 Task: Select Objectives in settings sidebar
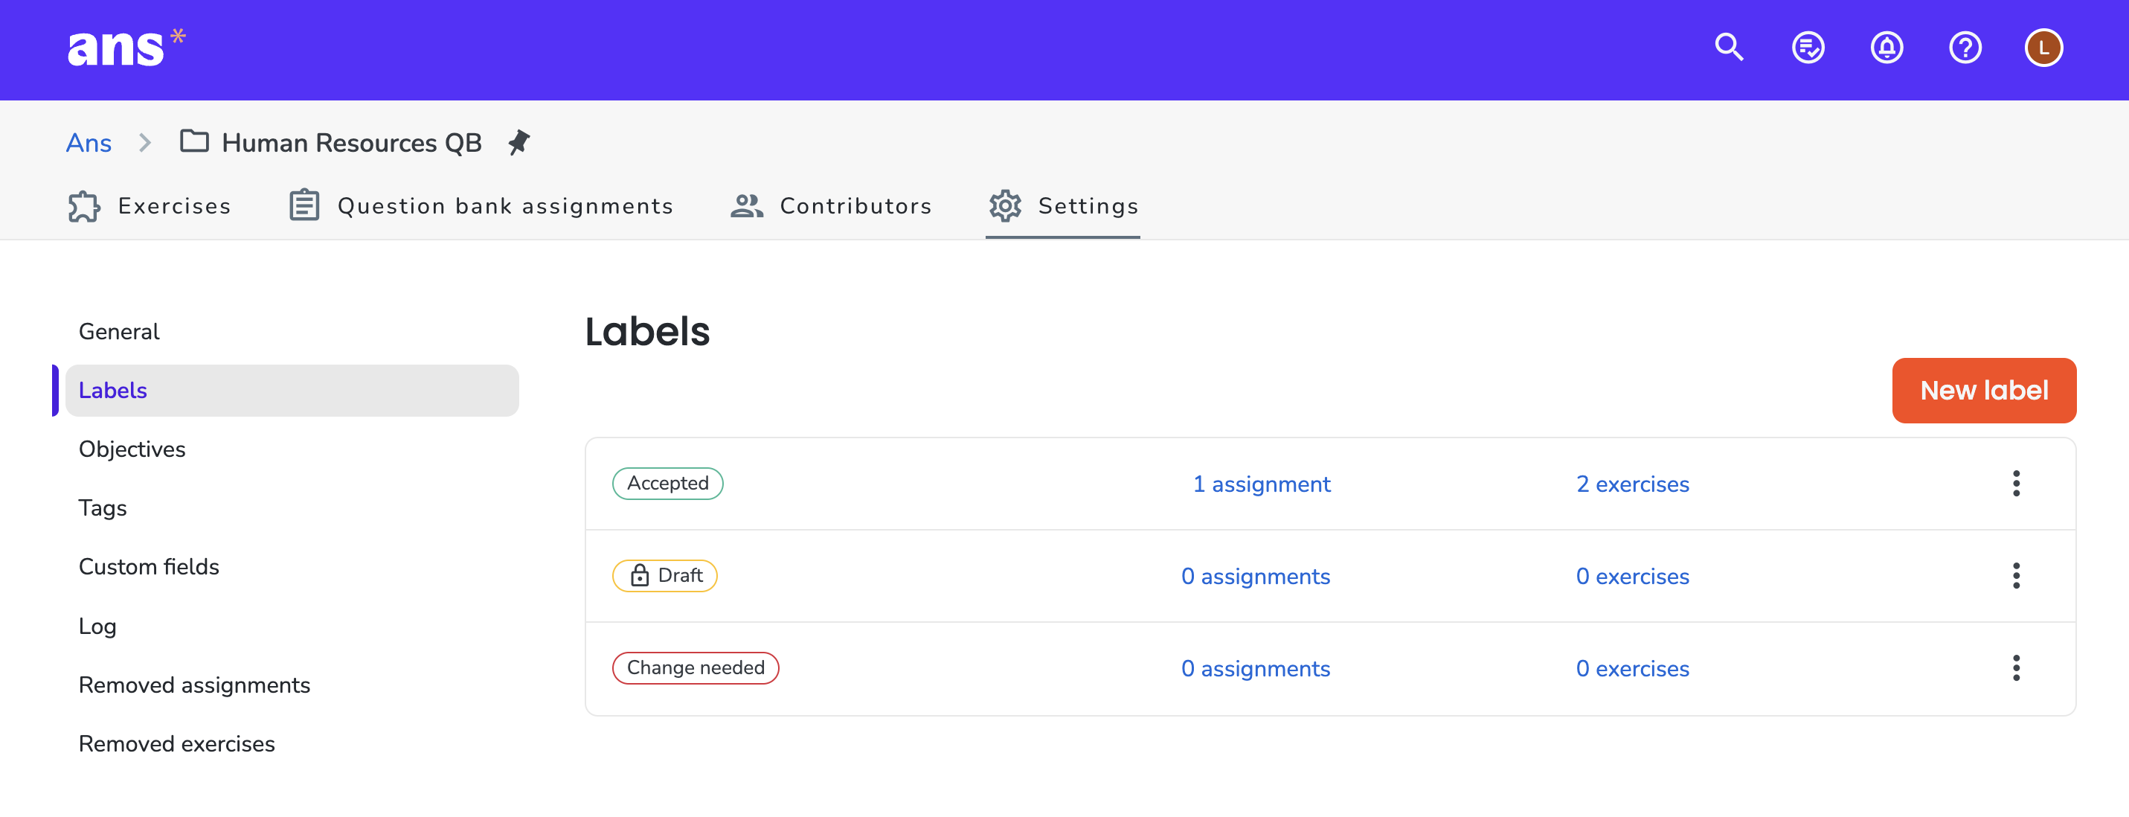click(x=132, y=449)
